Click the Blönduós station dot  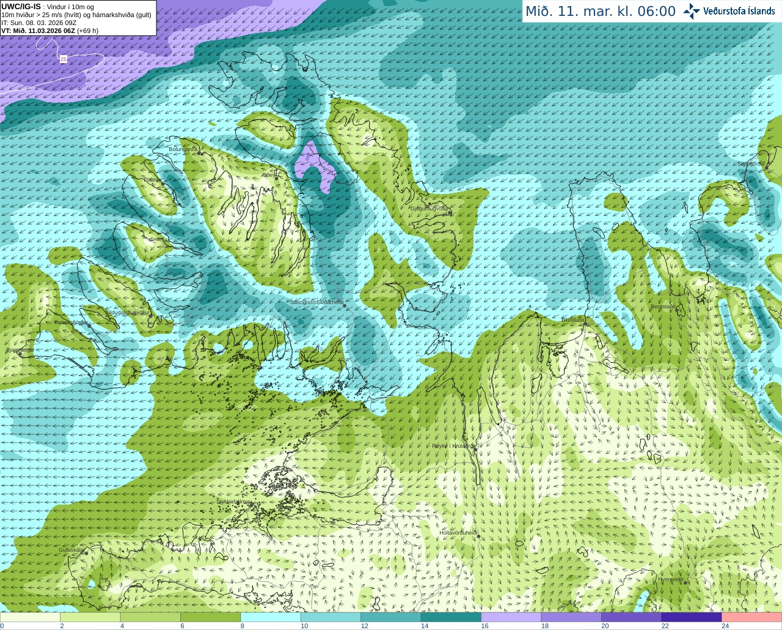[585, 323]
